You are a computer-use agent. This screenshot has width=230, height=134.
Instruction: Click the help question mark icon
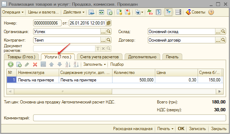coord(211,12)
